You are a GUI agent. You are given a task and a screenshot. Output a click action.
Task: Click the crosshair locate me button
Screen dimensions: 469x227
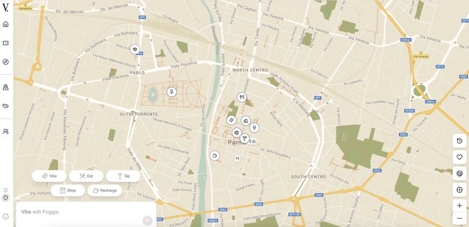[459, 190]
